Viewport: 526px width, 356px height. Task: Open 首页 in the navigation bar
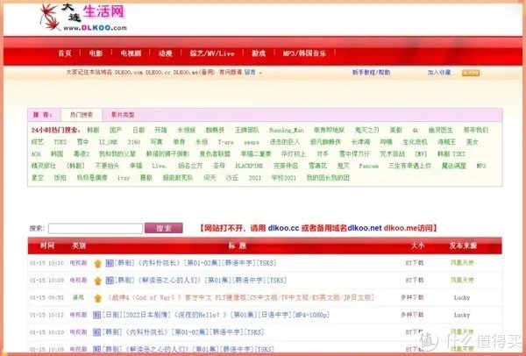(x=64, y=53)
